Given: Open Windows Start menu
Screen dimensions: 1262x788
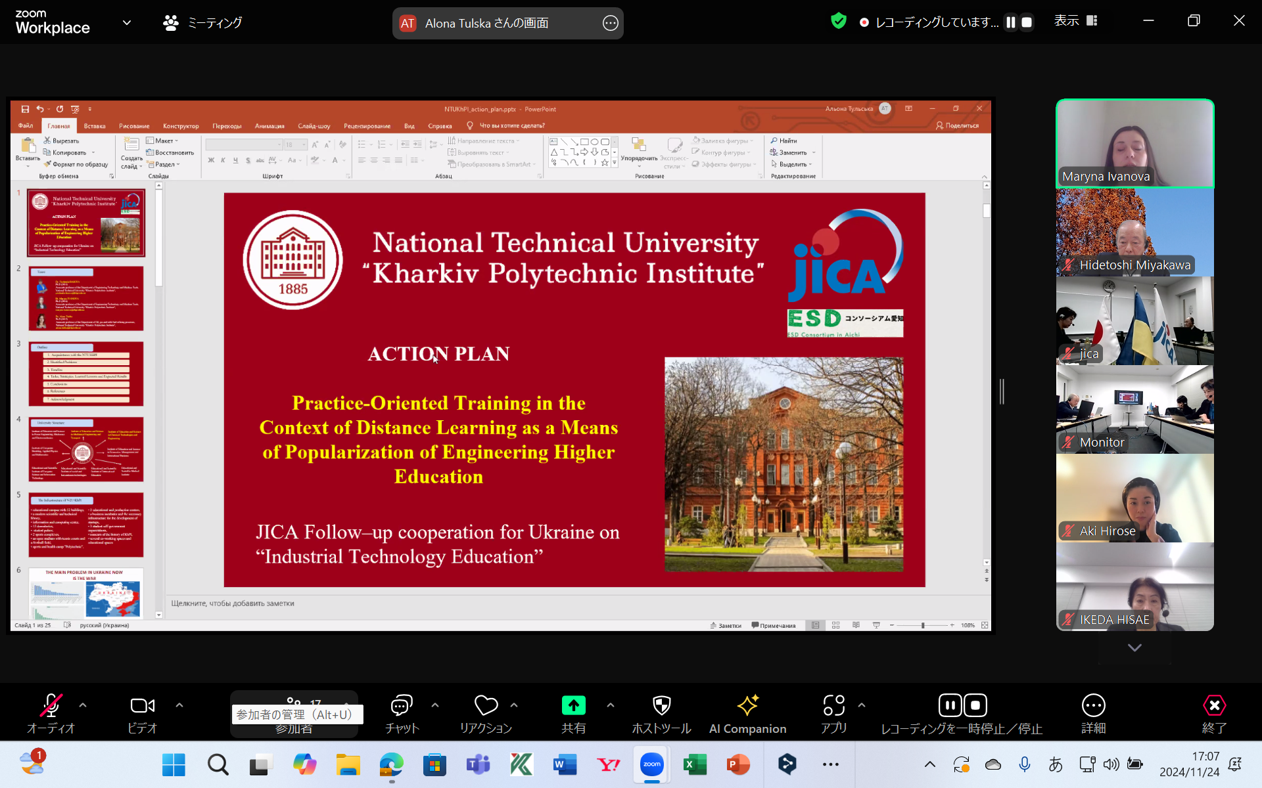Looking at the screenshot, I should click(174, 764).
